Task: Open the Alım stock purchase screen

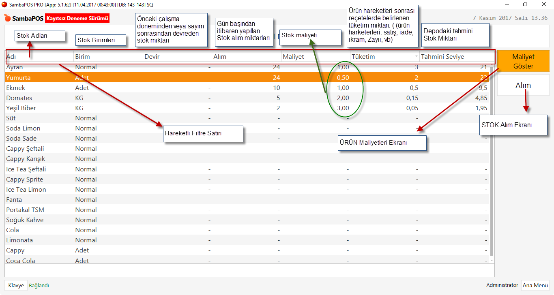Action: click(523, 86)
